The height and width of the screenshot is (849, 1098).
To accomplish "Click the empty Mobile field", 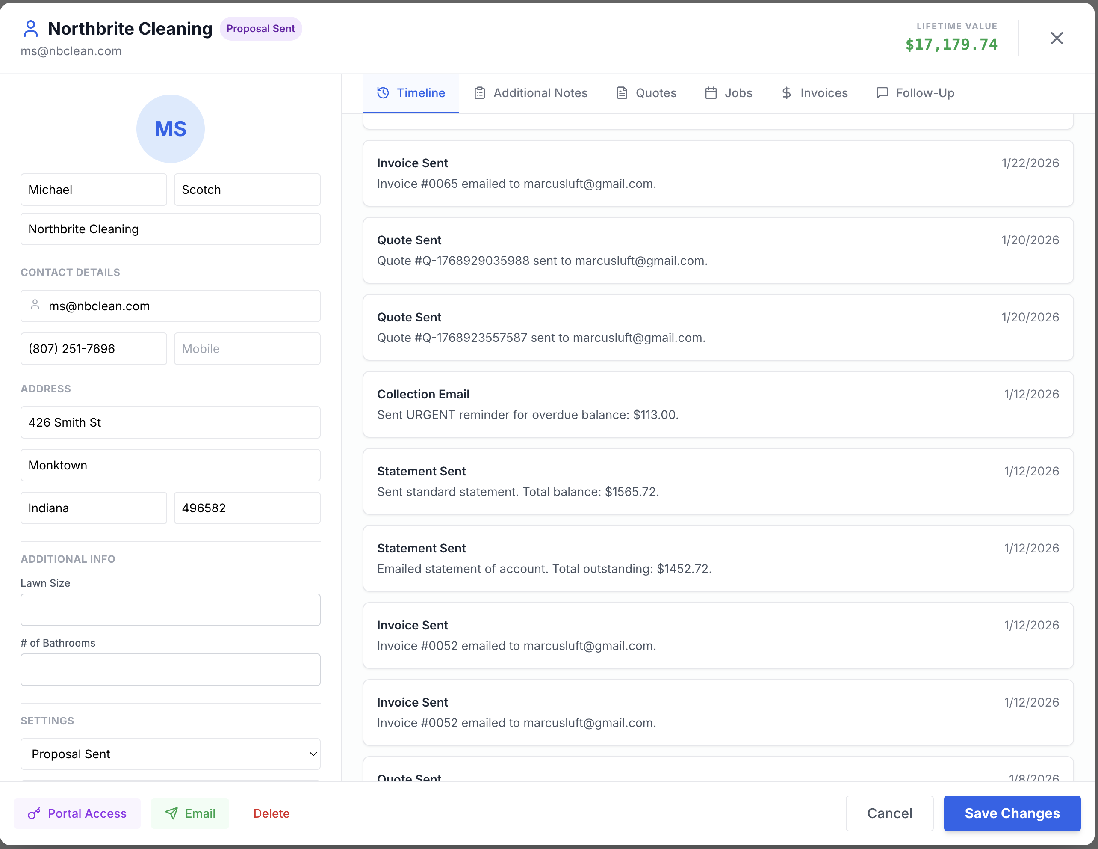I will 247,349.
